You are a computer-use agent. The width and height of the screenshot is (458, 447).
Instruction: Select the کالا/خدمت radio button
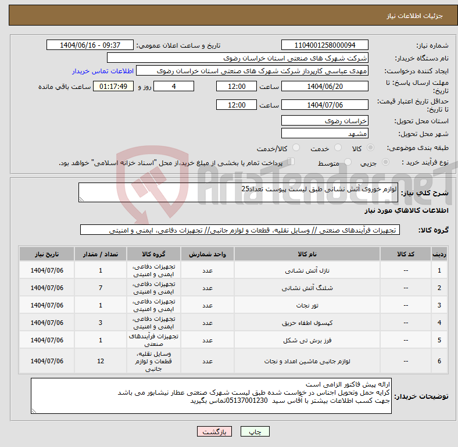click(x=296, y=148)
